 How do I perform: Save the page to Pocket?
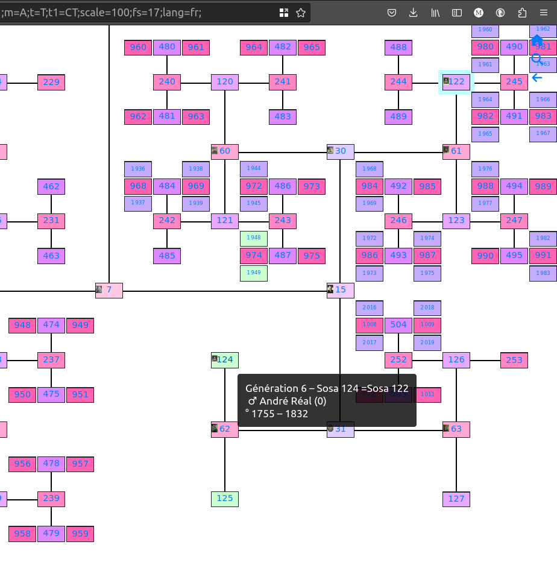coord(392,12)
